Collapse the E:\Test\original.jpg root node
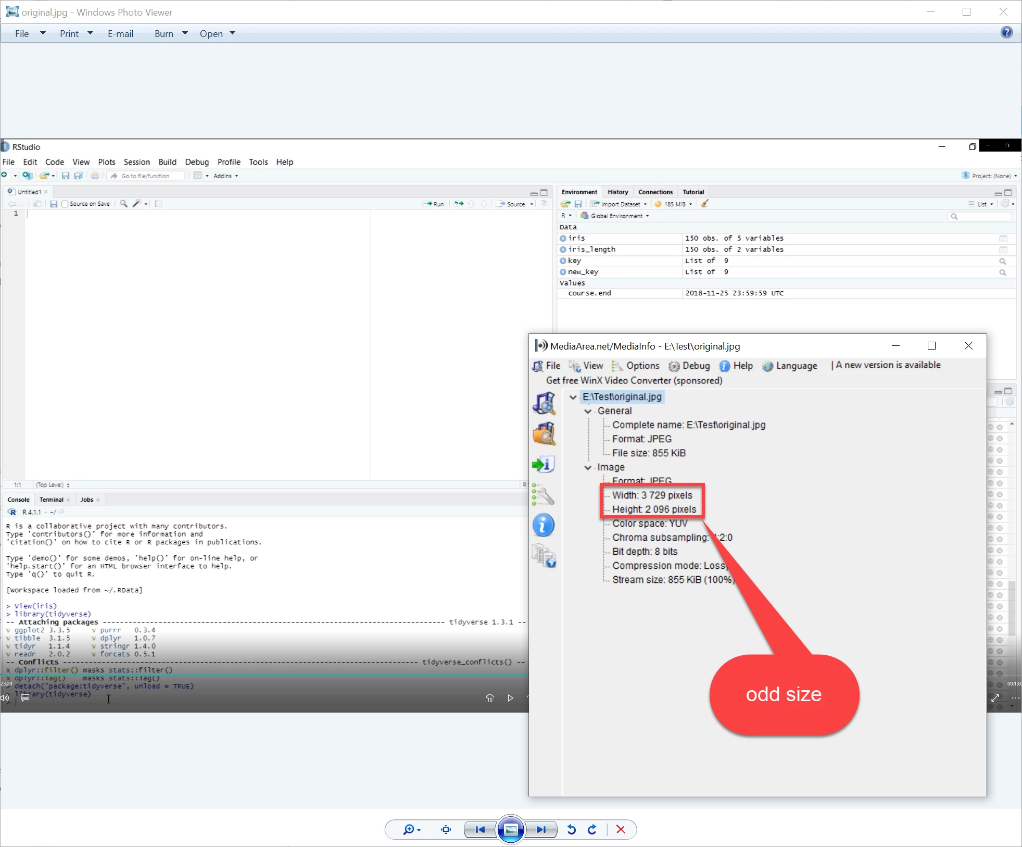Screen dimensions: 1022x847 (x=573, y=397)
